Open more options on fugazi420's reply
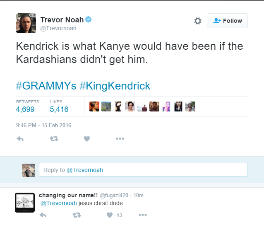Viewport: 264px width, 225px height. pyautogui.click(x=143, y=215)
